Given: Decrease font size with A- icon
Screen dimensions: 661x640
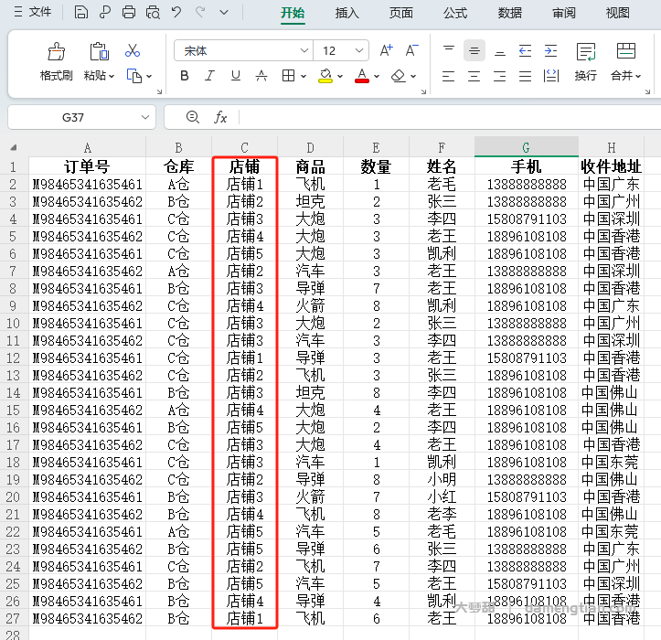Looking at the screenshot, I should (411, 50).
